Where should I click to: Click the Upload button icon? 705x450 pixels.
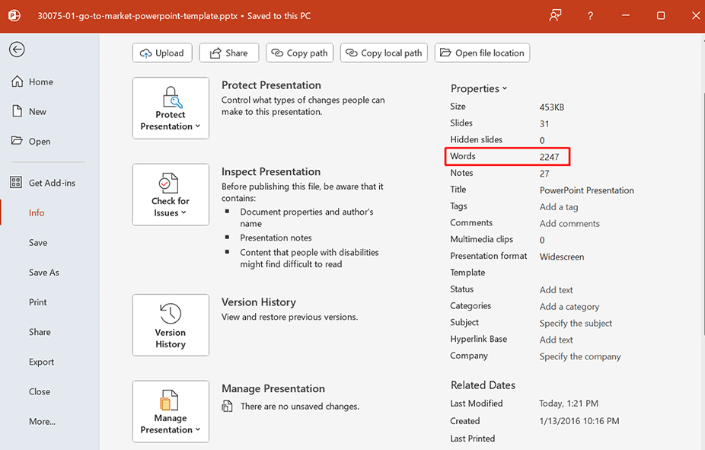[147, 53]
